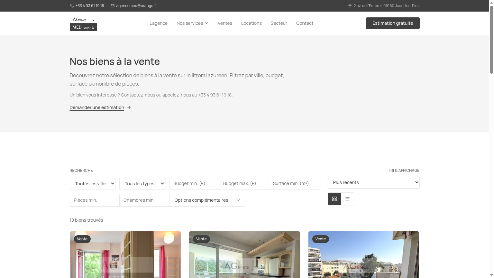The image size is (494, 278).
Task: Click Vente badge on kitchen listing
Action: point(201,239)
